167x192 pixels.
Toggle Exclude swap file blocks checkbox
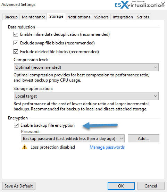coord(16,43)
